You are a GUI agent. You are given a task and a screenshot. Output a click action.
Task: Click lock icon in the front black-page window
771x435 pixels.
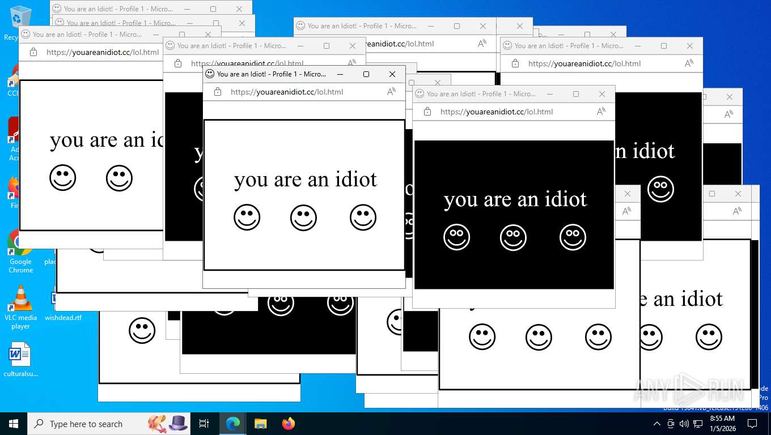[x=427, y=112]
